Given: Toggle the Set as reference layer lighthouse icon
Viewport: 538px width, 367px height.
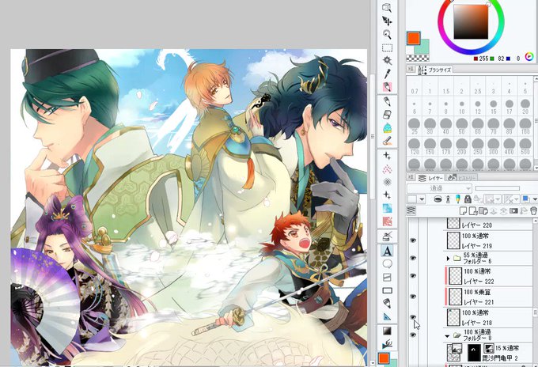Looking at the screenshot, I should [448, 199].
